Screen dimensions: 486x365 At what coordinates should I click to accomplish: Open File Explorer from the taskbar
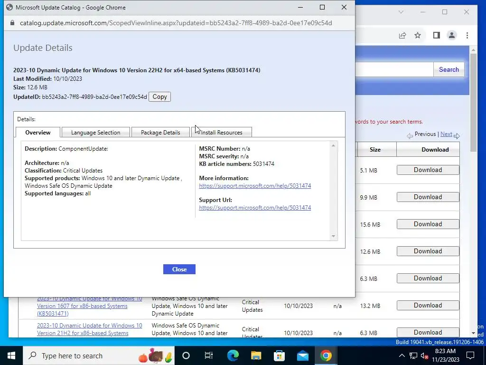256,355
